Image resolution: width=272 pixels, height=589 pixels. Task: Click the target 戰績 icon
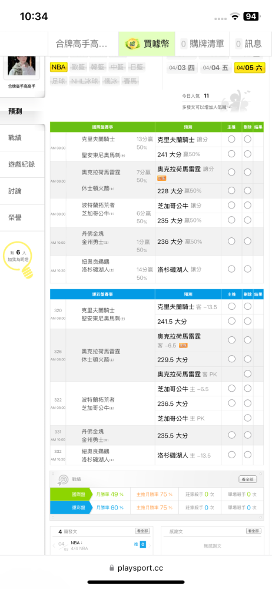(62, 479)
